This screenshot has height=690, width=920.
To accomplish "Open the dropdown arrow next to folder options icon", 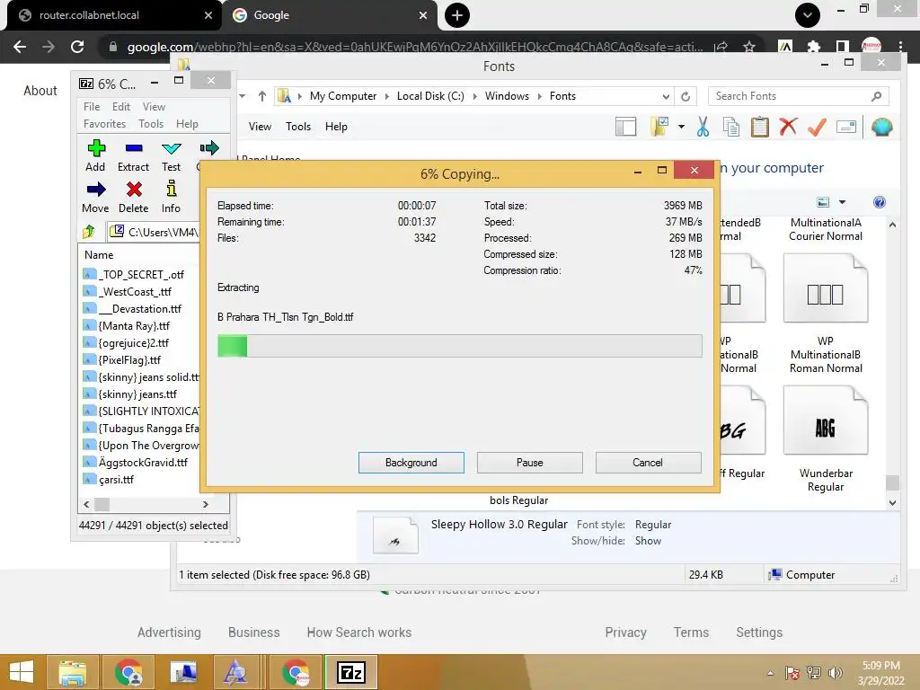I will (x=681, y=127).
